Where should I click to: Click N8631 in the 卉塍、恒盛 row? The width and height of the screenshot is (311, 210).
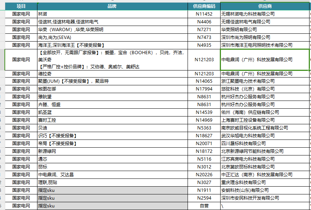tap(204, 104)
